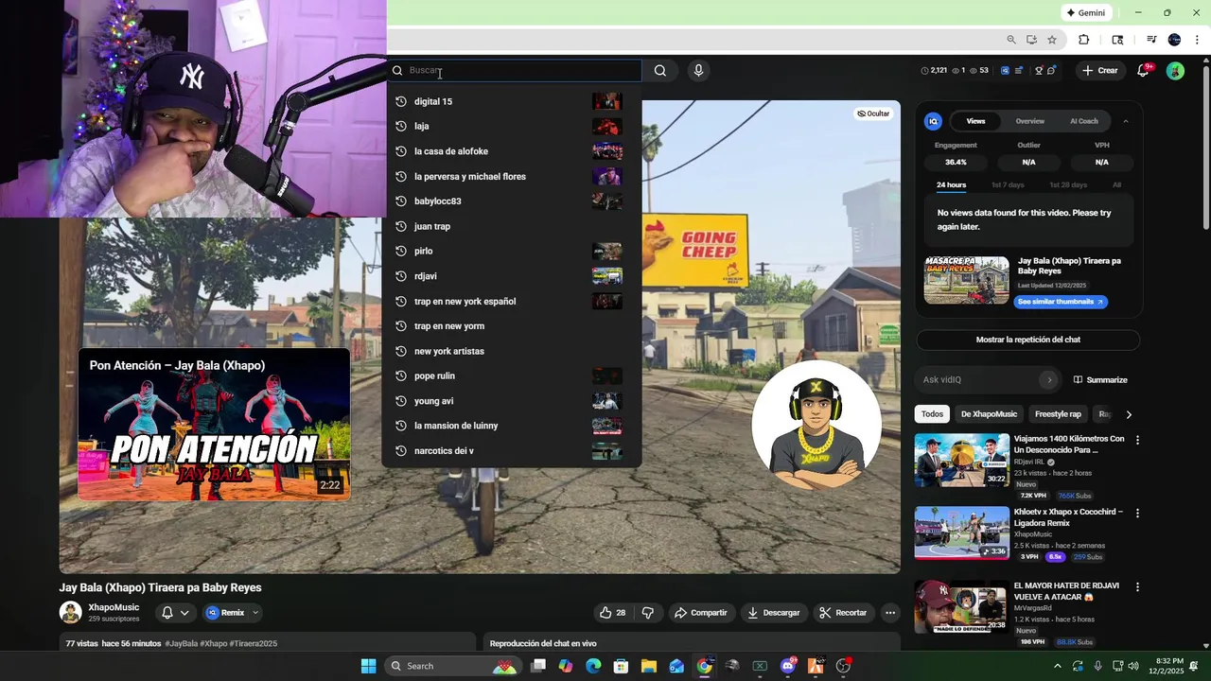Show hidden system tray icons chevron
This screenshot has width=1211, height=681.
[1058, 666]
